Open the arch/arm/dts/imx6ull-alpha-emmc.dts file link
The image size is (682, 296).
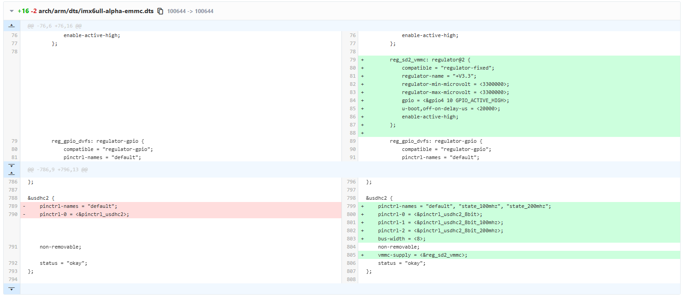96,11
